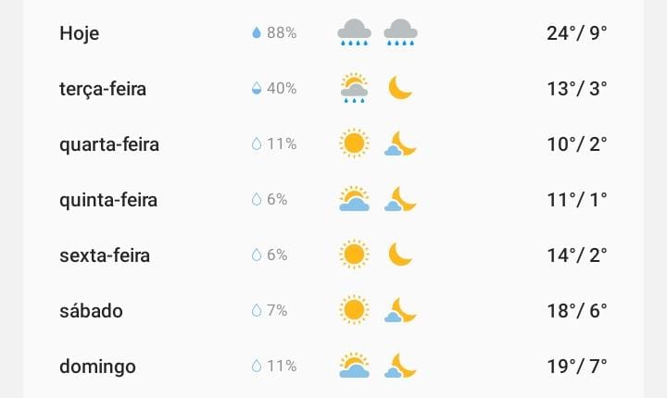Click quarta-feira sunny day icon
This screenshot has width=667, height=398.
(354, 143)
